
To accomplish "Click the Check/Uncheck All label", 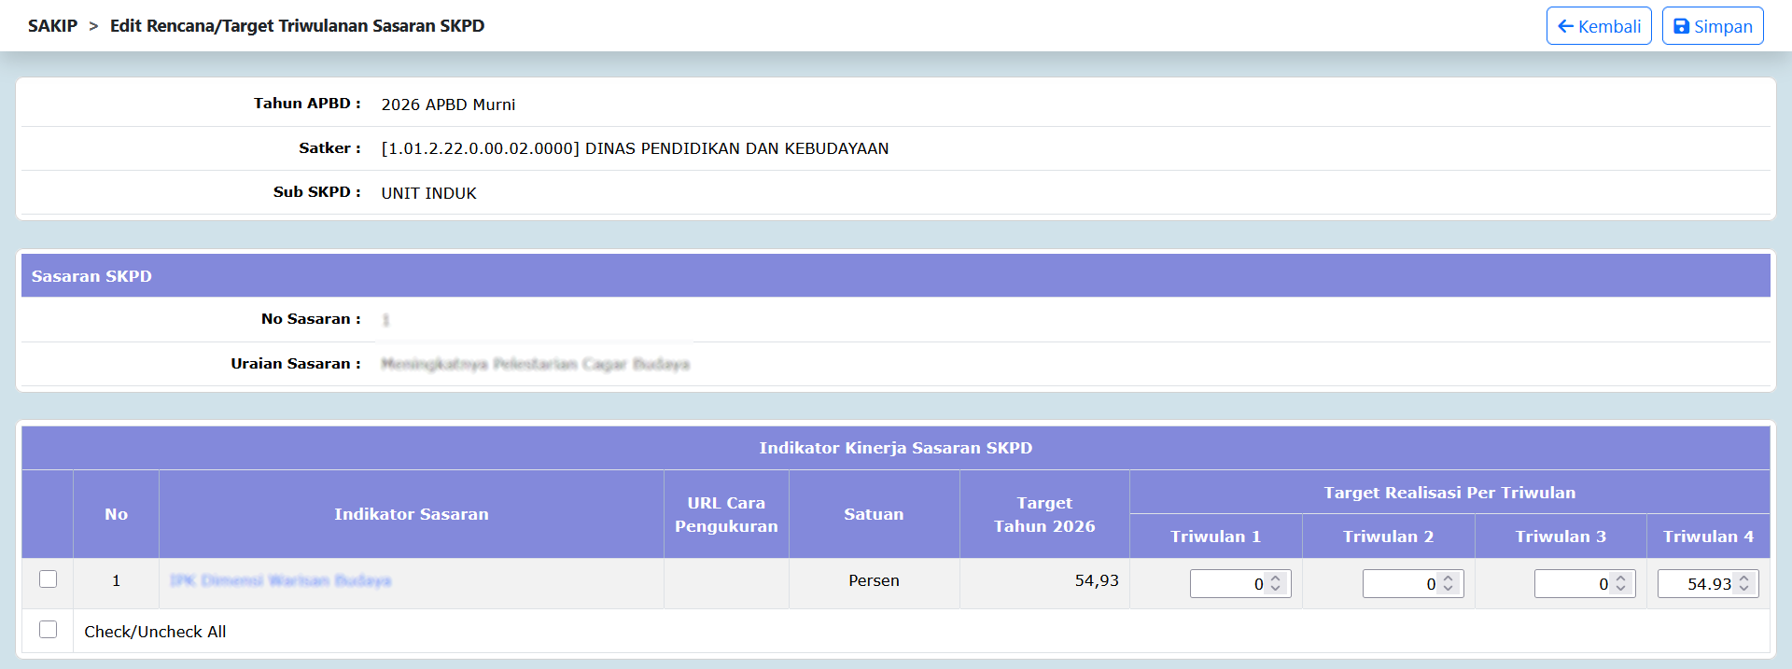I will [x=155, y=632].
